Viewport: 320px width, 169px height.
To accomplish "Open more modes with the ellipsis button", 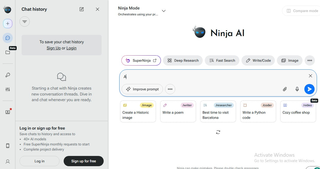I will click(x=310, y=60).
